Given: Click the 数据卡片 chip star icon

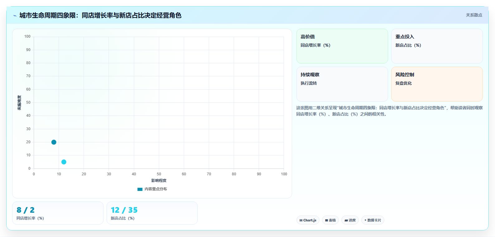Looking at the screenshot, I should point(365,220).
